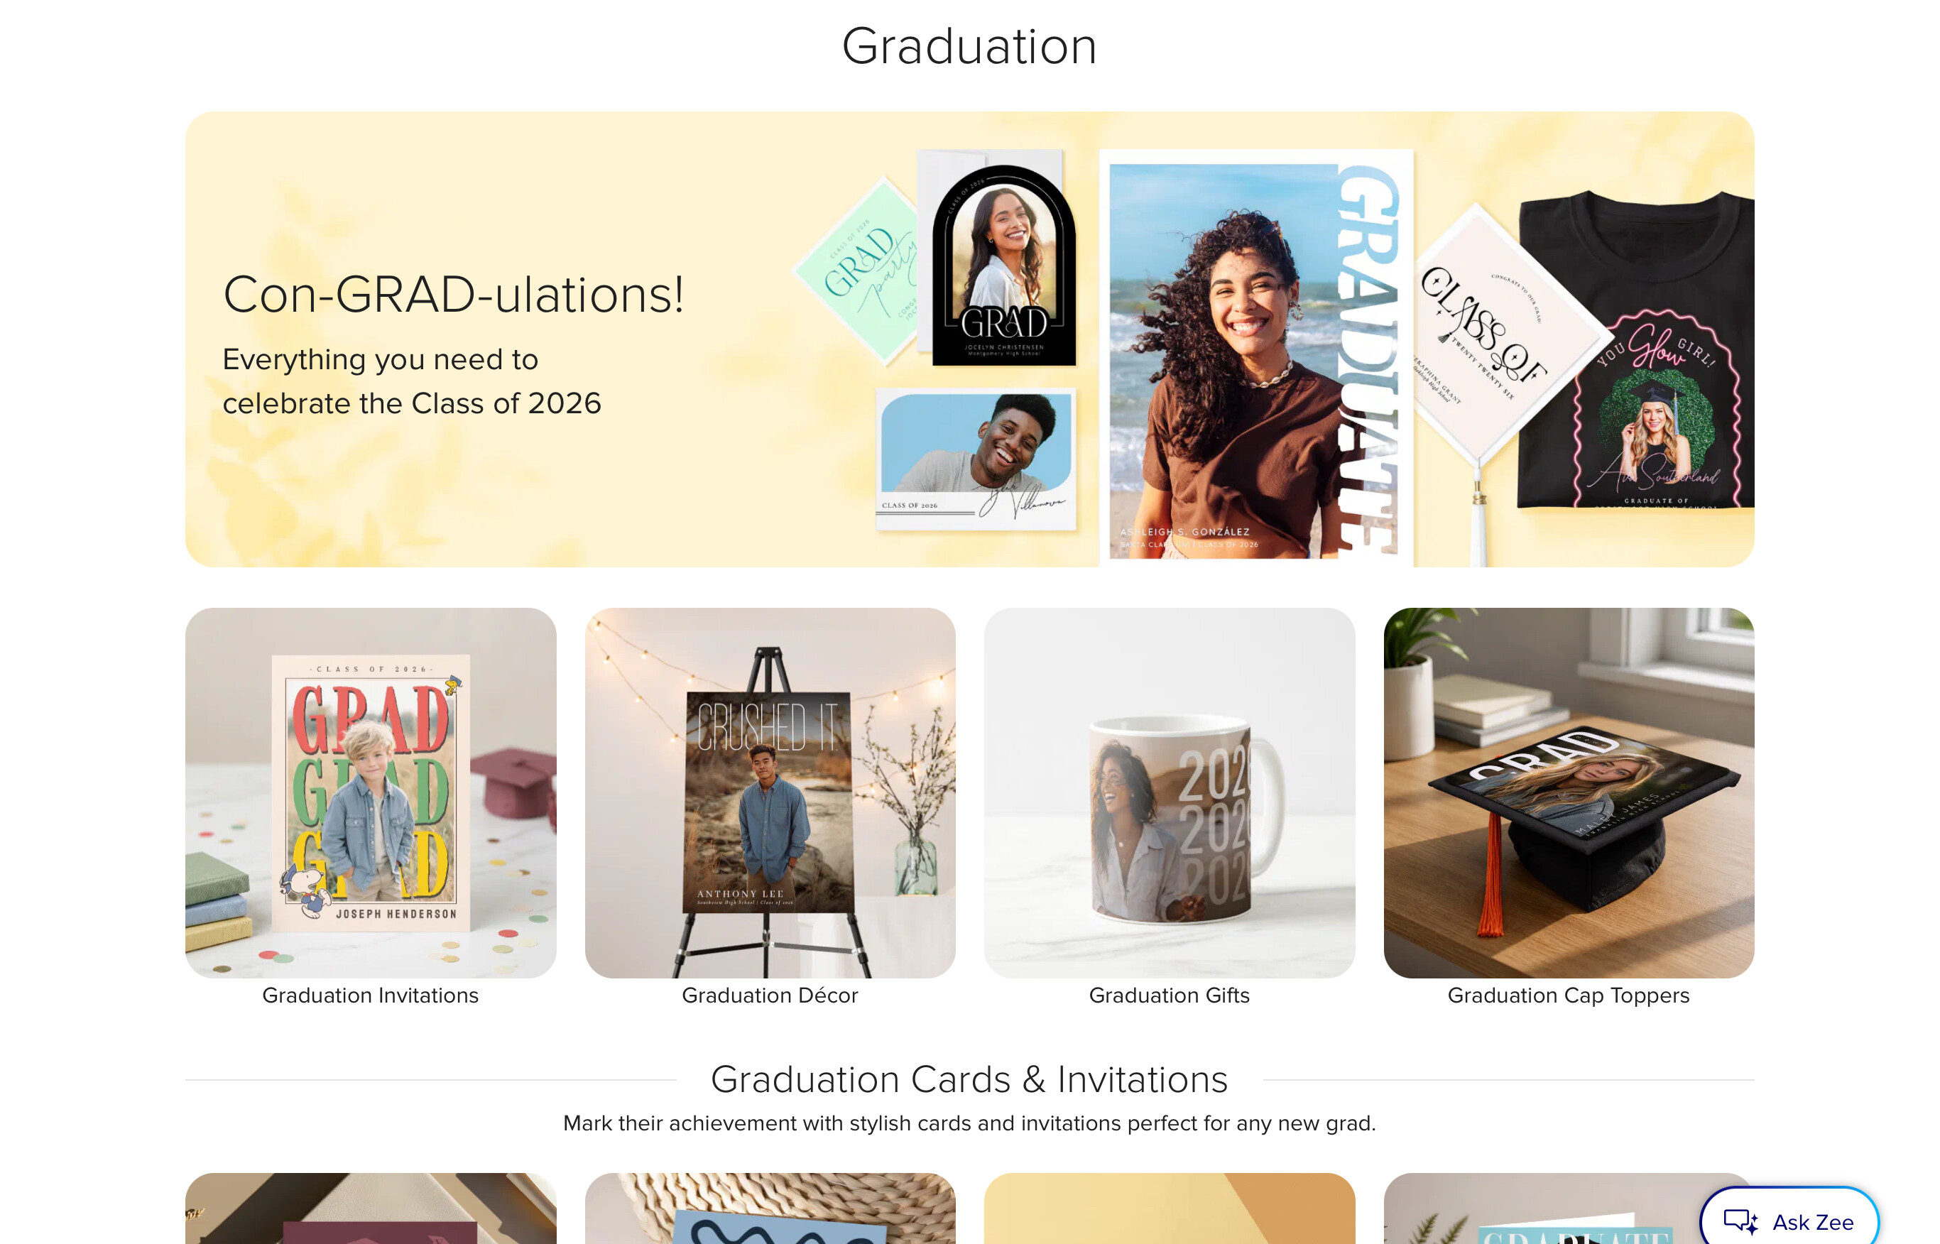The height and width of the screenshot is (1244, 1940).
Task: Open the blue squiggle card thumbnail at the bottom
Action: coord(770,1208)
